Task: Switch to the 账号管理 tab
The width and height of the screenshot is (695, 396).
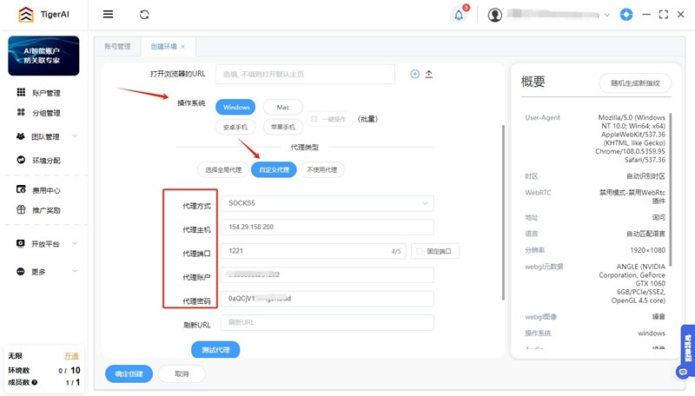Action: 117,46
